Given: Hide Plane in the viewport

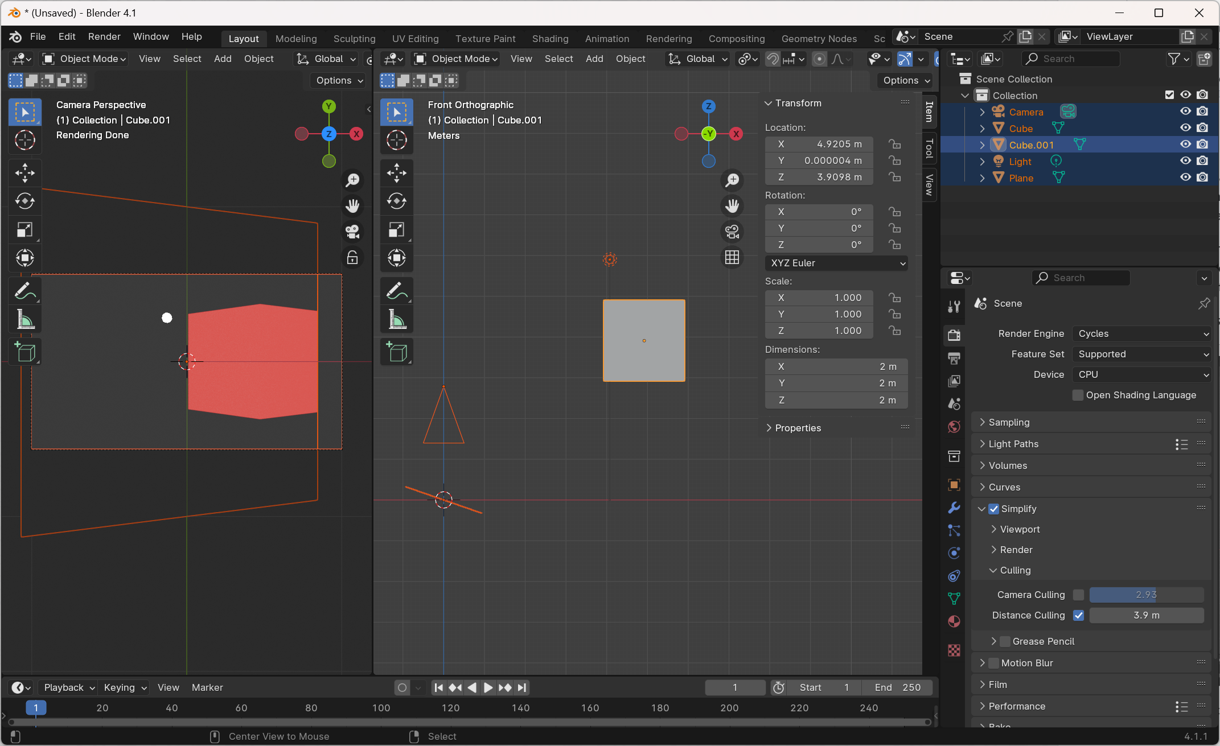Looking at the screenshot, I should click(1186, 178).
